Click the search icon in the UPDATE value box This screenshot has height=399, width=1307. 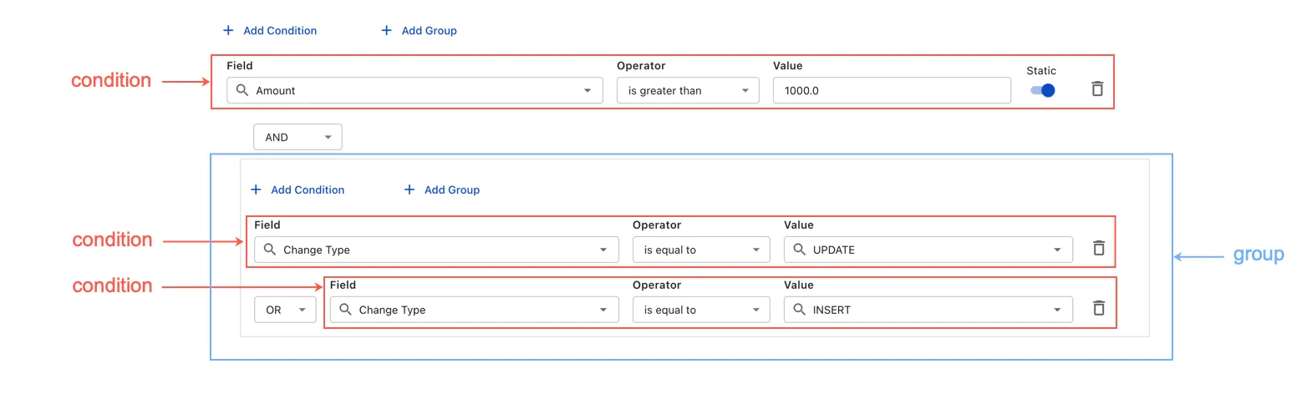tap(799, 250)
